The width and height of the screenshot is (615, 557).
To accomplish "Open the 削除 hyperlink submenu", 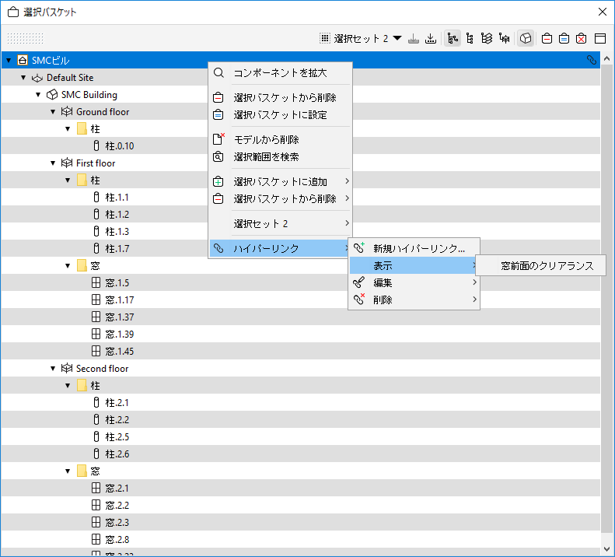I will 414,300.
